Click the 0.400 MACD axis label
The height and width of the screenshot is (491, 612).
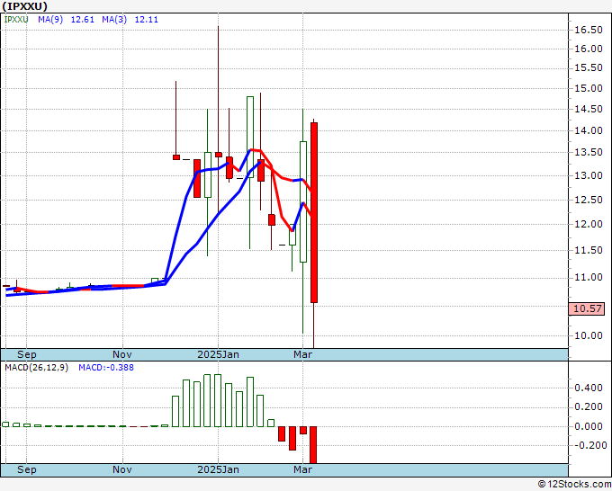[x=589, y=388]
